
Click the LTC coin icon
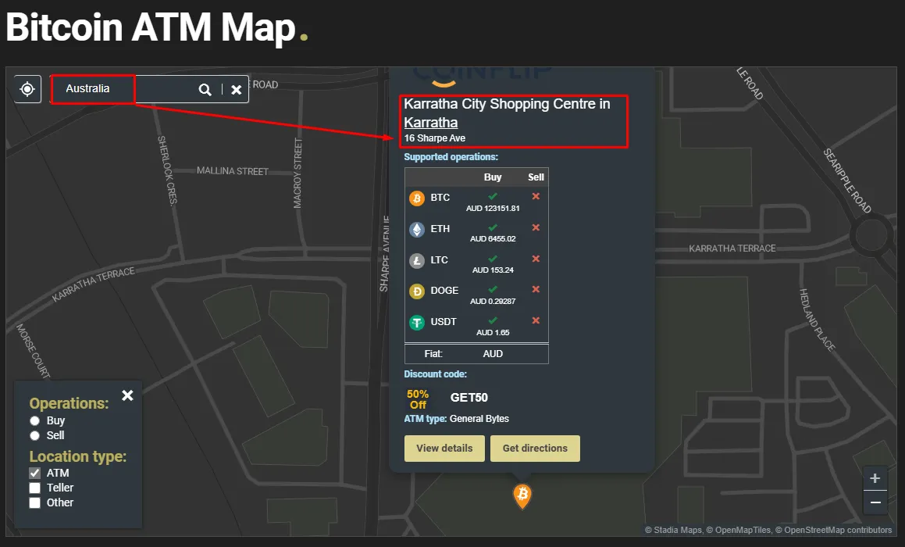(x=417, y=260)
